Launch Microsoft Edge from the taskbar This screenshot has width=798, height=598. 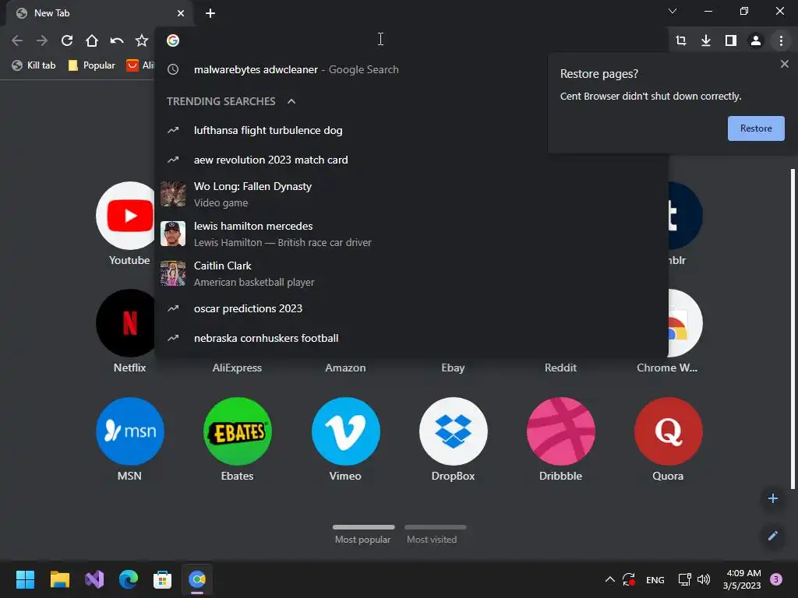pyautogui.click(x=129, y=579)
